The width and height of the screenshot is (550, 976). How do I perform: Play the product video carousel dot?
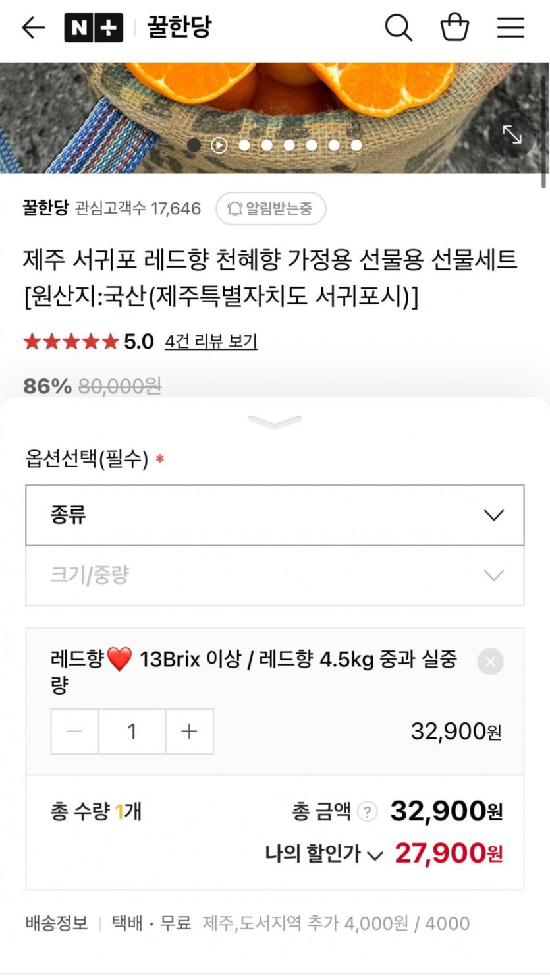click(219, 145)
